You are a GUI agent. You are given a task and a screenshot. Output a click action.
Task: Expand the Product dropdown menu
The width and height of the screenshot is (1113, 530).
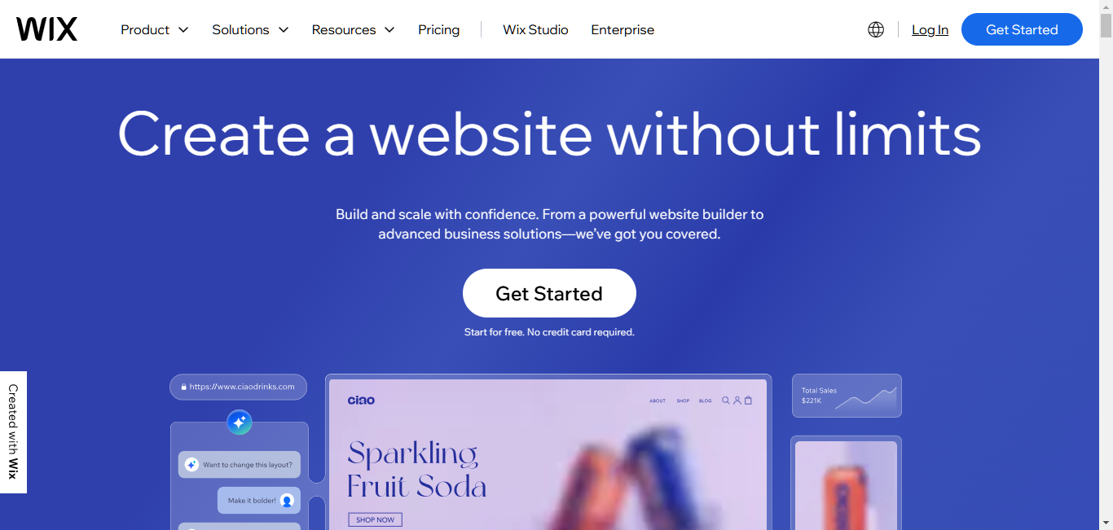[x=155, y=29]
